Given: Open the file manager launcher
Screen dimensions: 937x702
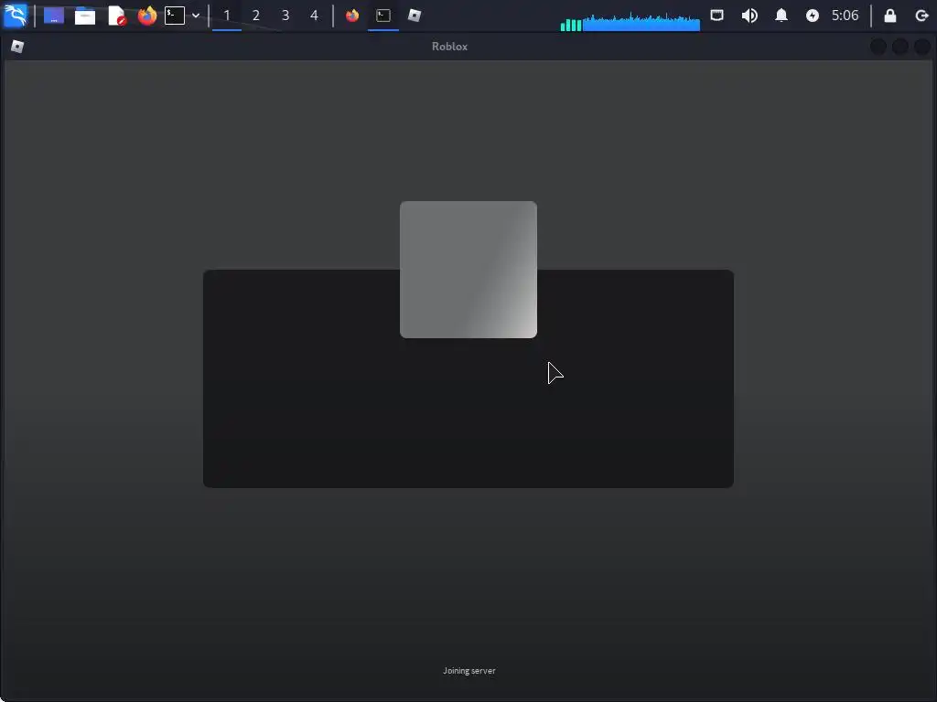Looking at the screenshot, I should (85, 16).
